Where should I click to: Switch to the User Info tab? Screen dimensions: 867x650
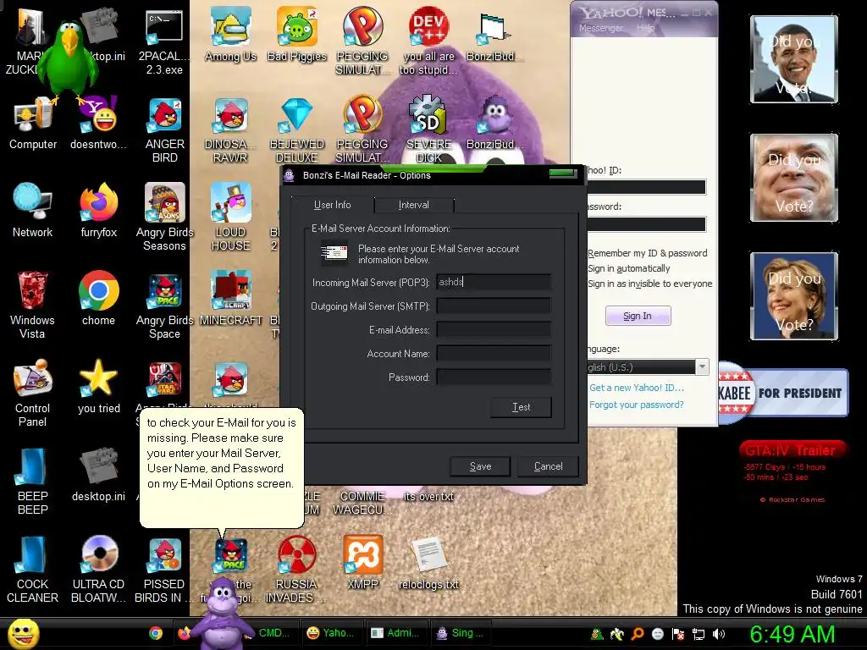(332, 205)
